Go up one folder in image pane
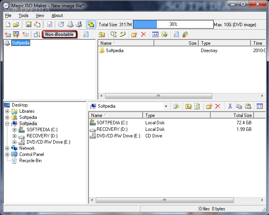The height and width of the screenshot is (215, 269). (x=102, y=34)
